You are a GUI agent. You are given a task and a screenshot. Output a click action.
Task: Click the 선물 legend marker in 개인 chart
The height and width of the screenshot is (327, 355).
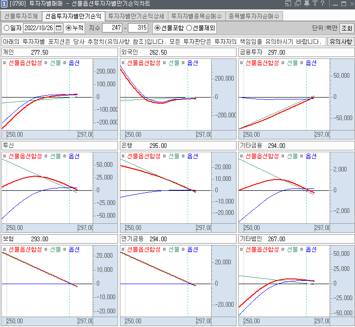pos(47,63)
